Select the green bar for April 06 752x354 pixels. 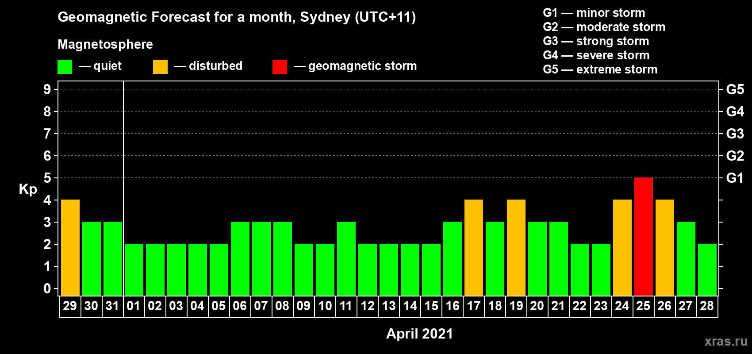[240, 258]
